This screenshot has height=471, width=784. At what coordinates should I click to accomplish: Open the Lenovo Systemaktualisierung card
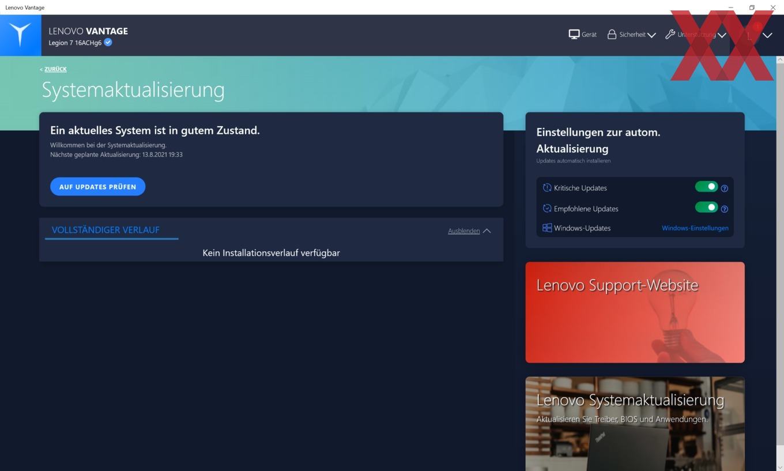pyautogui.click(x=635, y=424)
